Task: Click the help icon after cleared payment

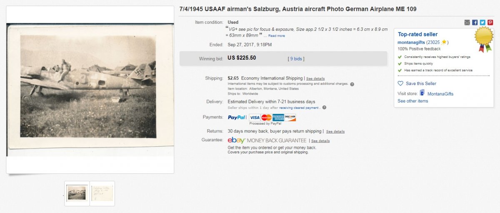Action: pyautogui.click(x=324, y=108)
